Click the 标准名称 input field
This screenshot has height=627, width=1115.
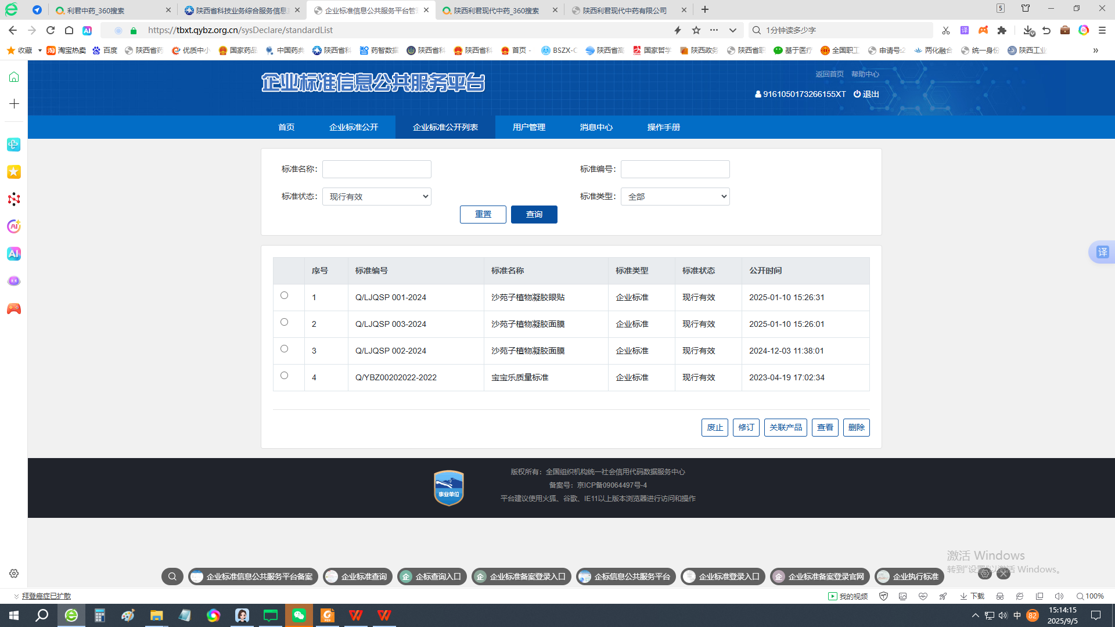[377, 170]
